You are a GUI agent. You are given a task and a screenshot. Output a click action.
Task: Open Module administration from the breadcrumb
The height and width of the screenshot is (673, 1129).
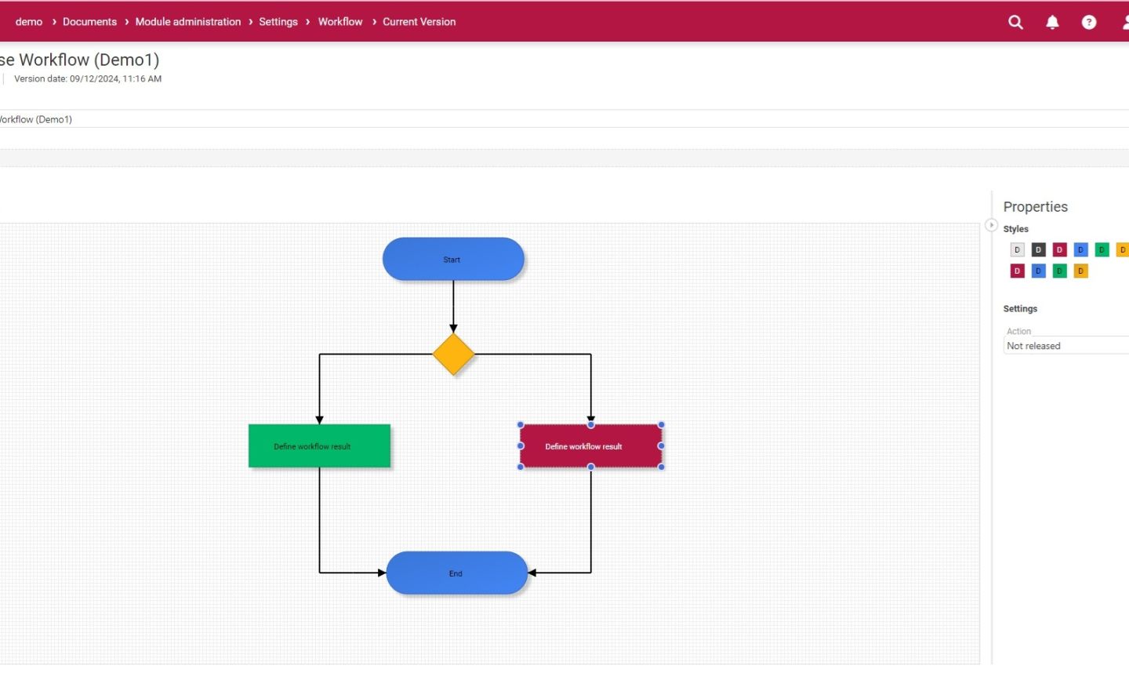tap(187, 21)
